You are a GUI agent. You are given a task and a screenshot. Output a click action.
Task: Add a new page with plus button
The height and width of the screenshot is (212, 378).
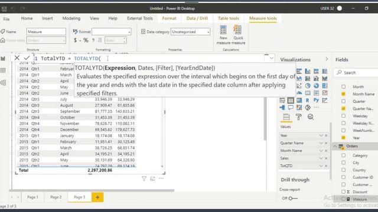coord(97,197)
